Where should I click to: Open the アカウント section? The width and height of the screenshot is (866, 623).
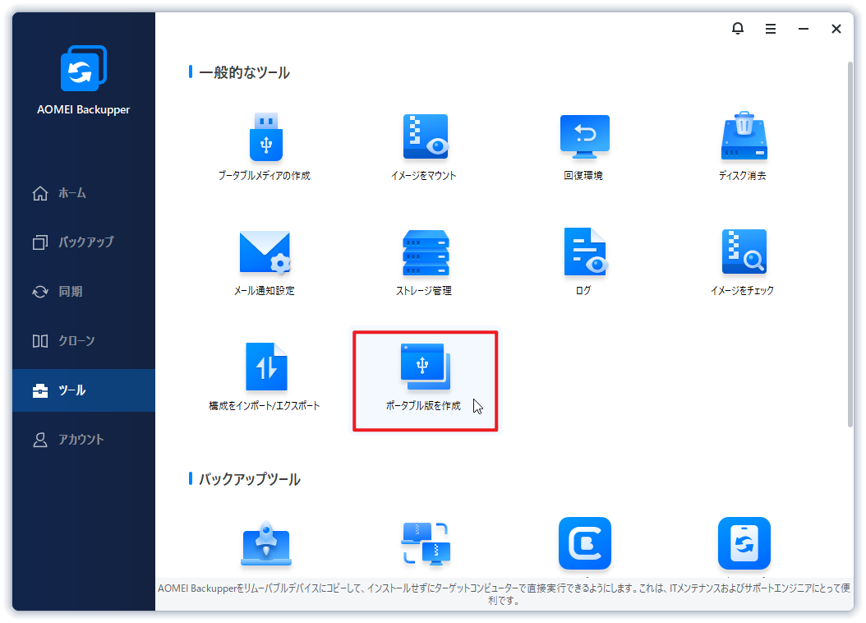pos(84,440)
